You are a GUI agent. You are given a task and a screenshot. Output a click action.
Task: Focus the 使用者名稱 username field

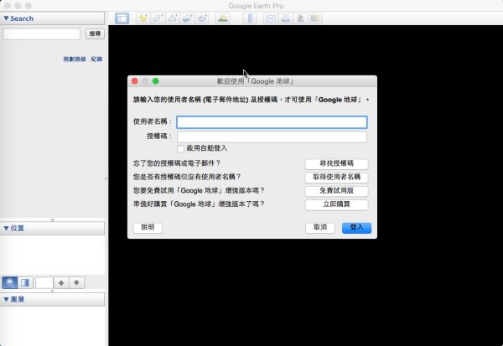click(x=272, y=122)
